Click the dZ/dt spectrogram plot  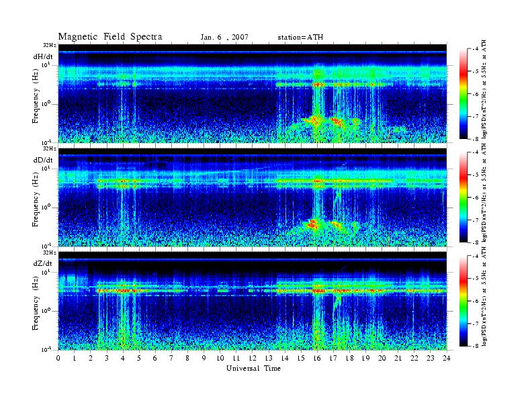[x=253, y=301]
